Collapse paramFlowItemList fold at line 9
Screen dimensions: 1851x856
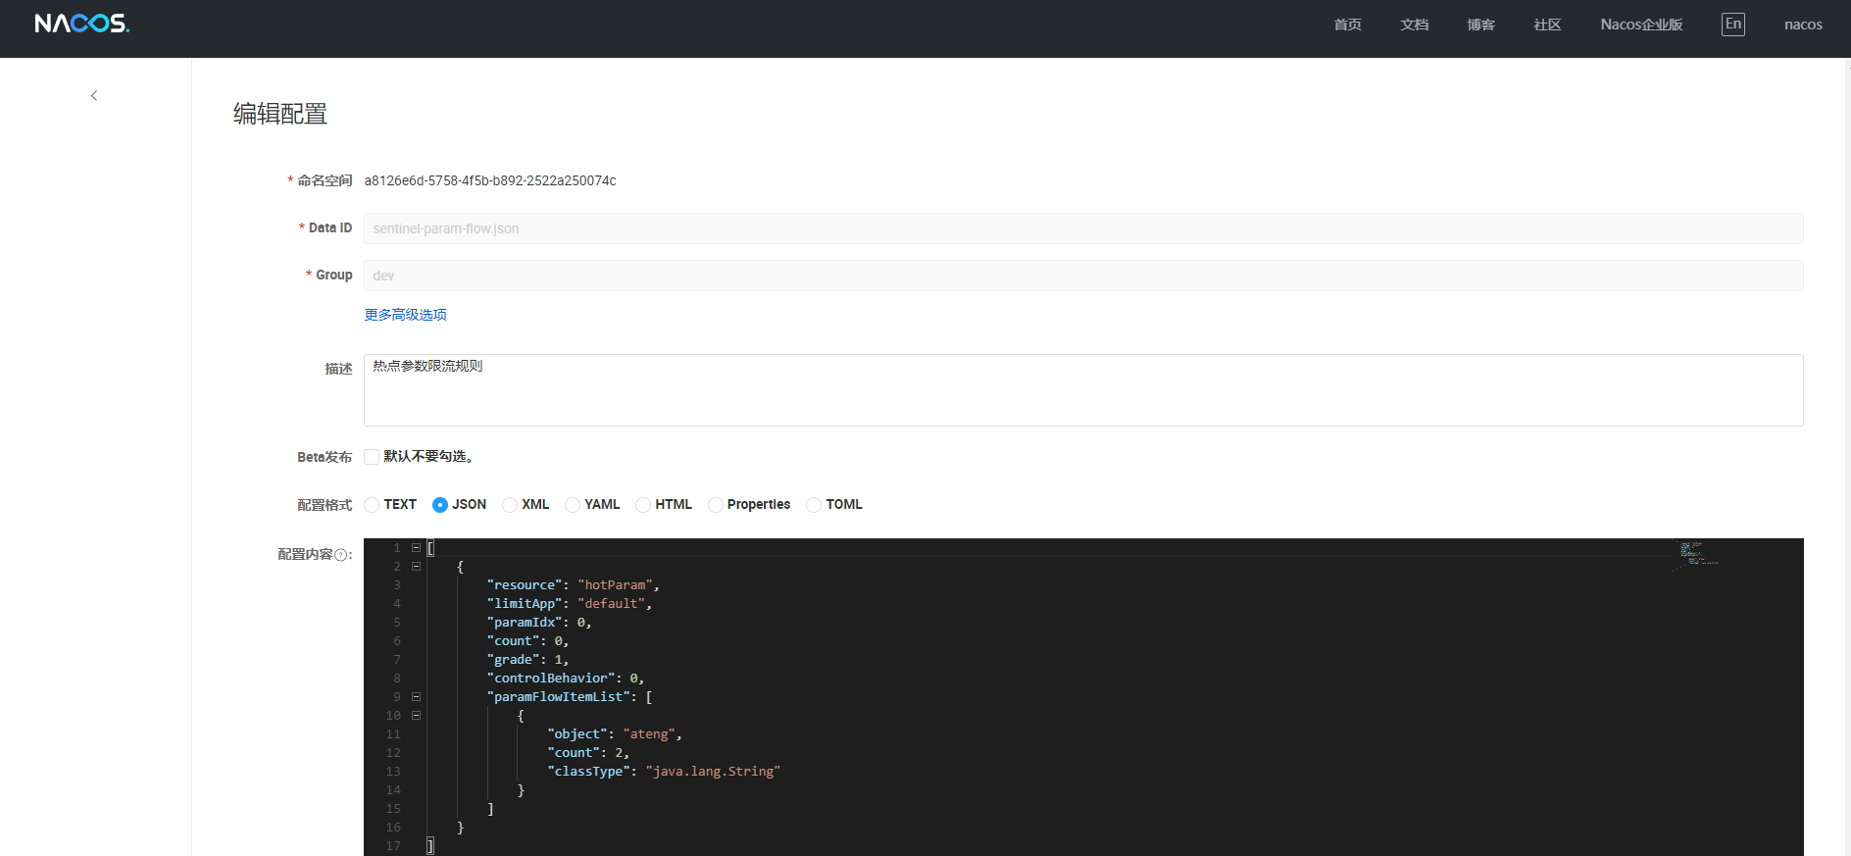click(x=416, y=697)
